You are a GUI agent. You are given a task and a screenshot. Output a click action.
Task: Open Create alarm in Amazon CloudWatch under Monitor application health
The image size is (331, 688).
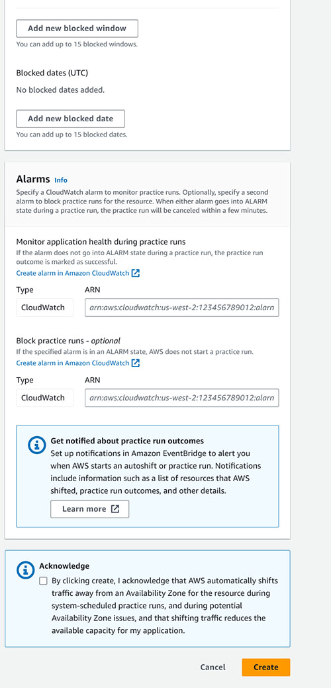click(x=73, y=273)
